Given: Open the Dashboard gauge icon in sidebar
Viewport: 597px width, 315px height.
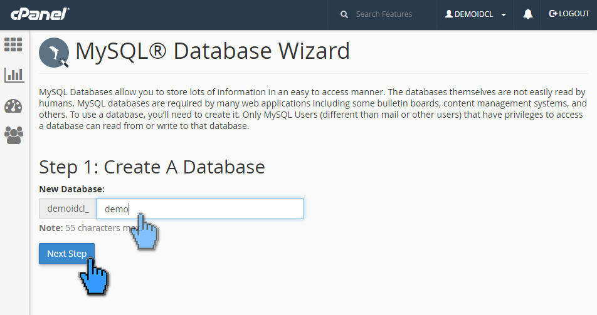Looking at the screenshot, I should 13,106.
